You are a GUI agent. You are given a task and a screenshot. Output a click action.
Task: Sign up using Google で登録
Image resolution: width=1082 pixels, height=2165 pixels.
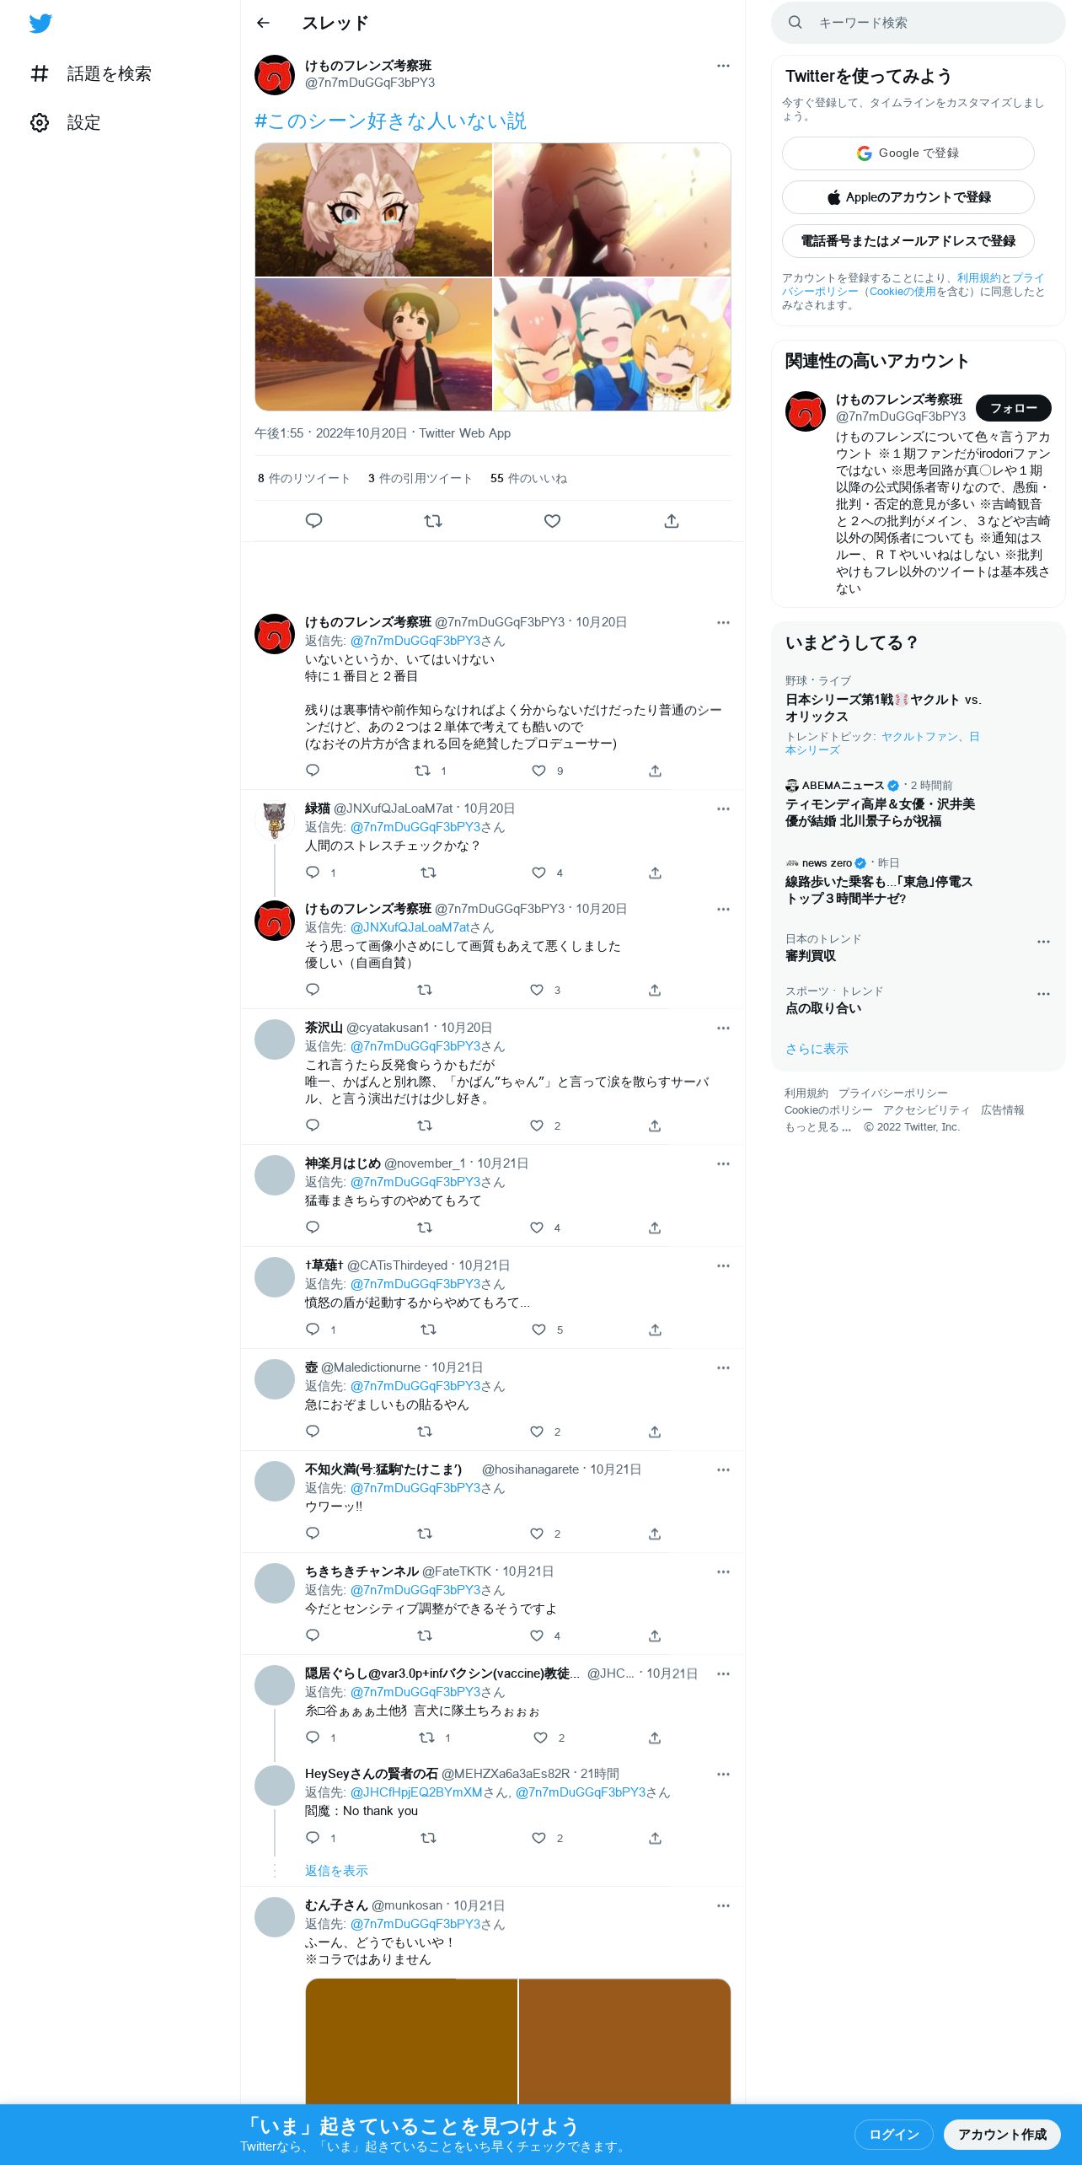click(908, 153)
